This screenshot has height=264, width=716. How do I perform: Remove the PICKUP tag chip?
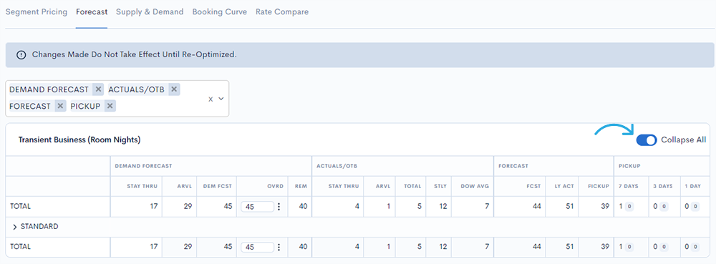[110, 106]
